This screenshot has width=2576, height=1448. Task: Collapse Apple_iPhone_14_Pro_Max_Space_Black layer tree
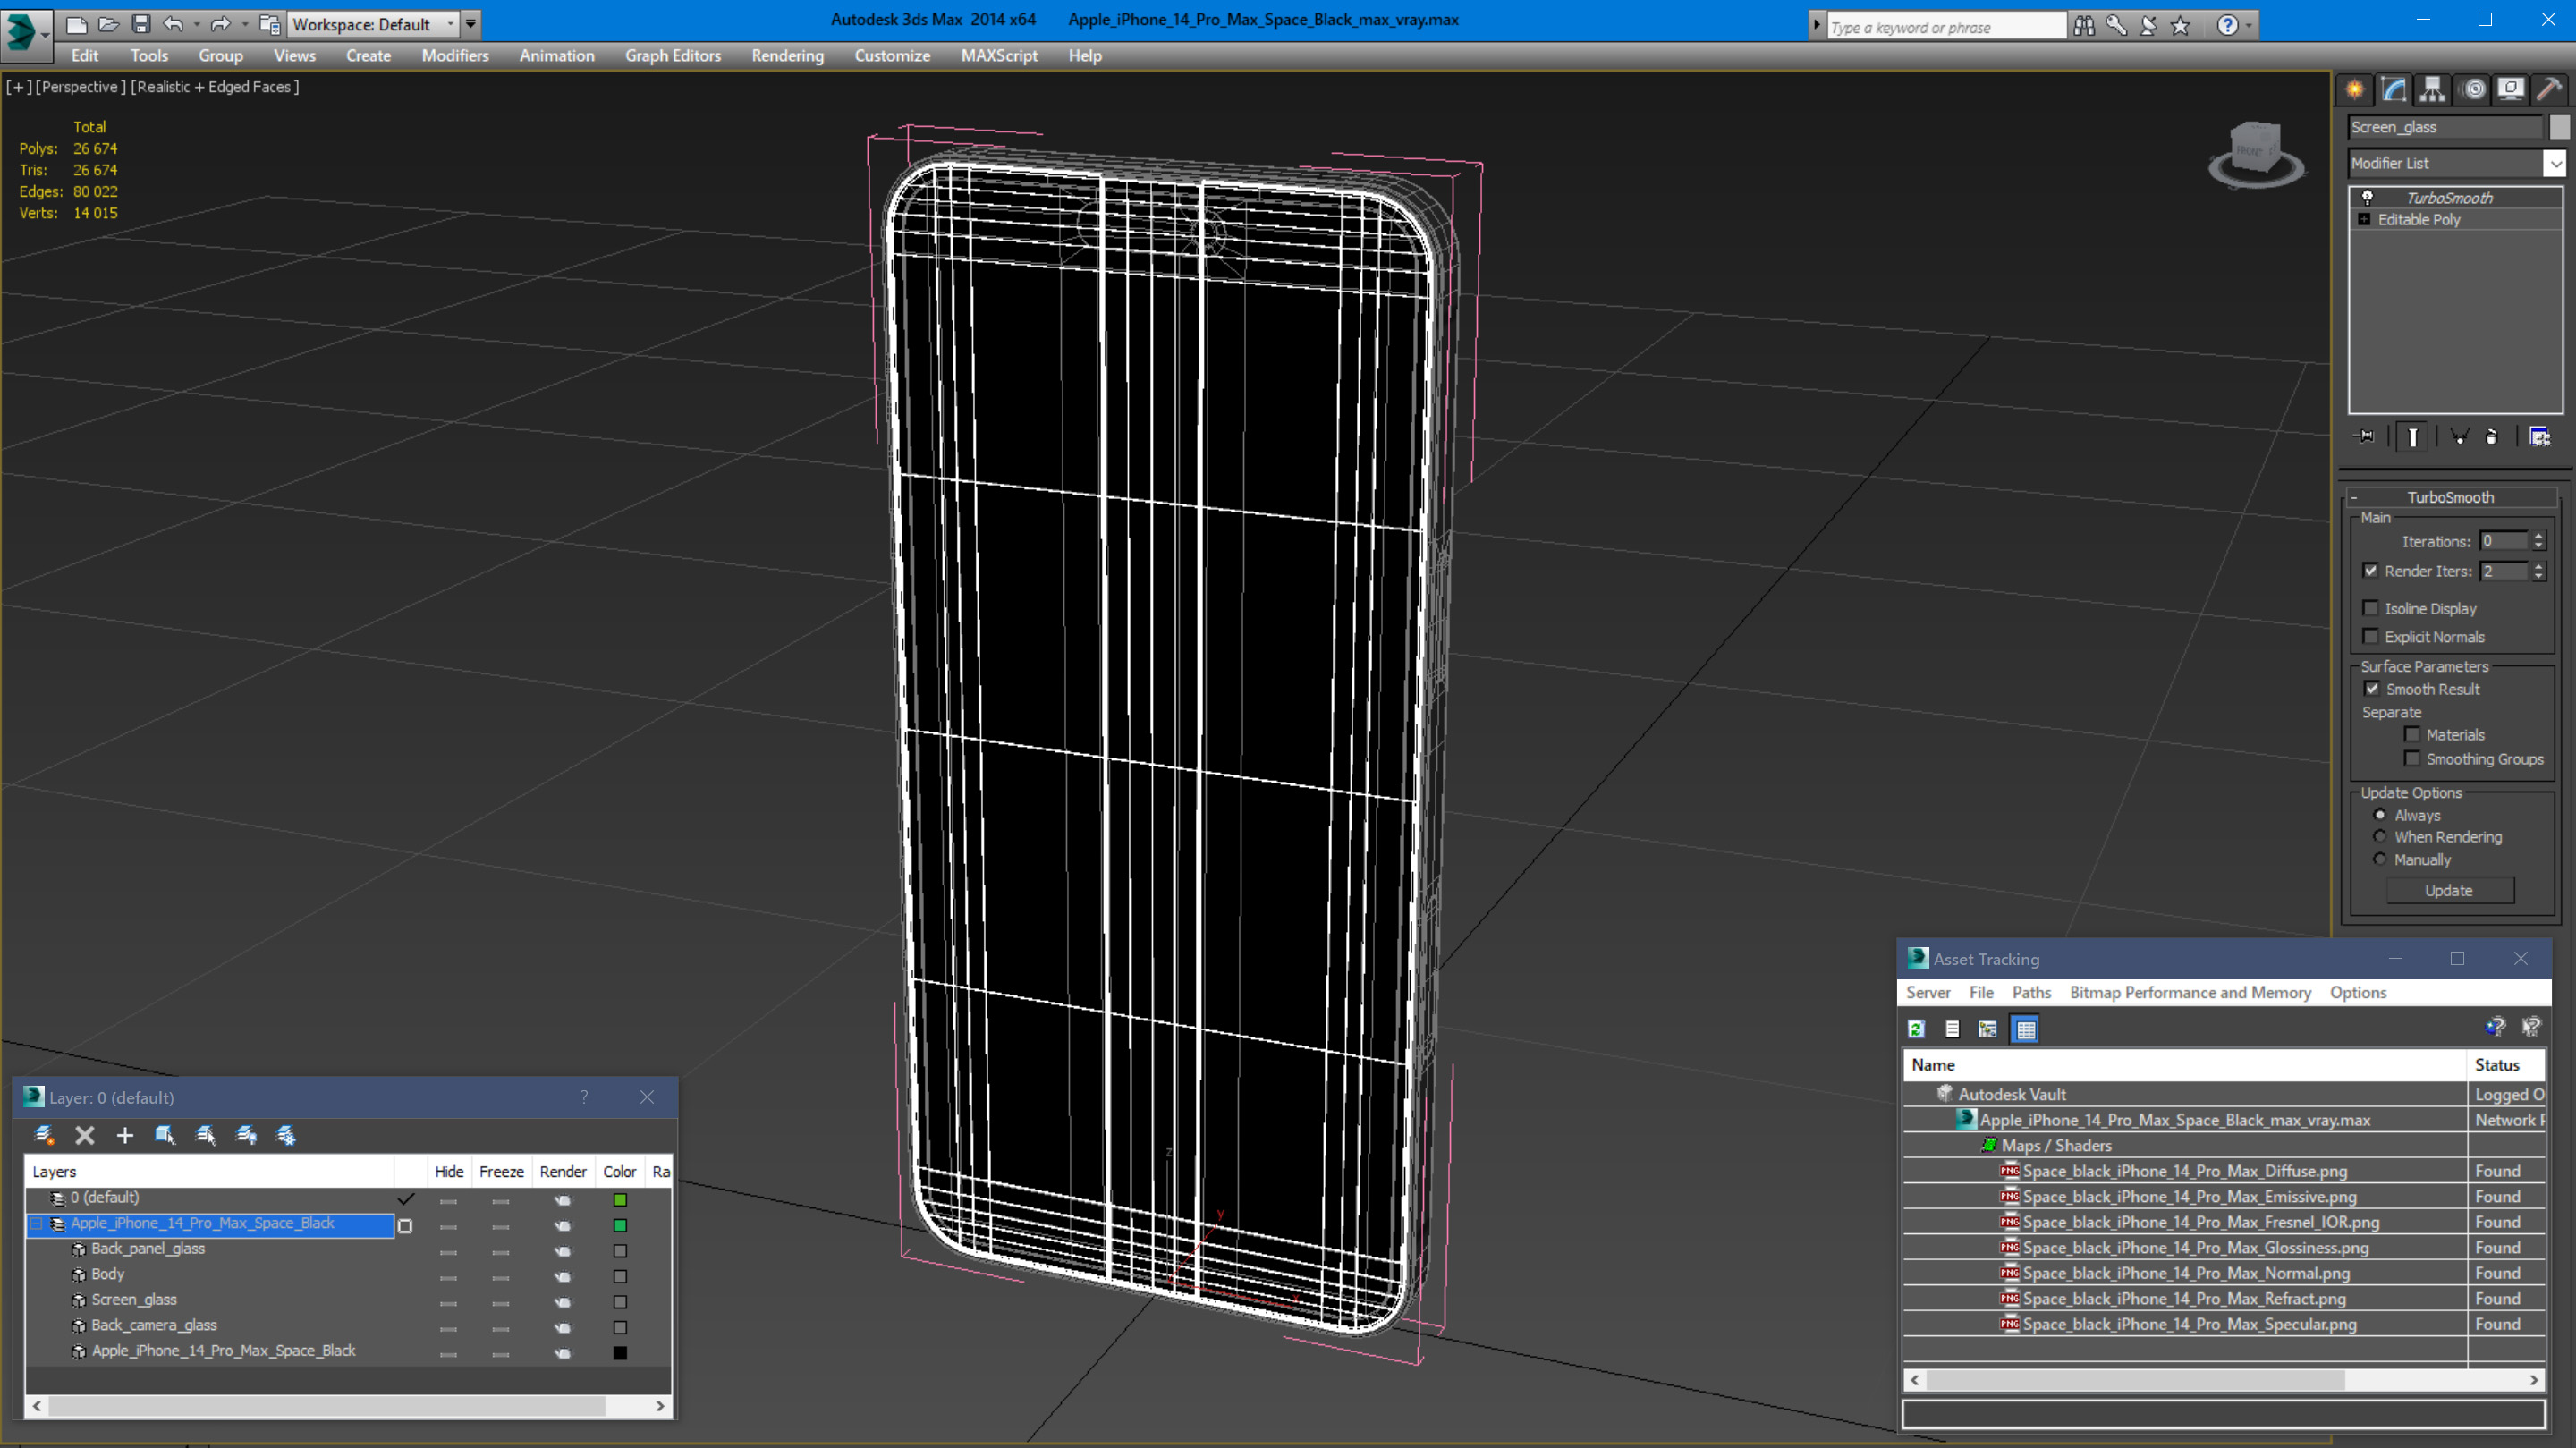coord(38,1224)
